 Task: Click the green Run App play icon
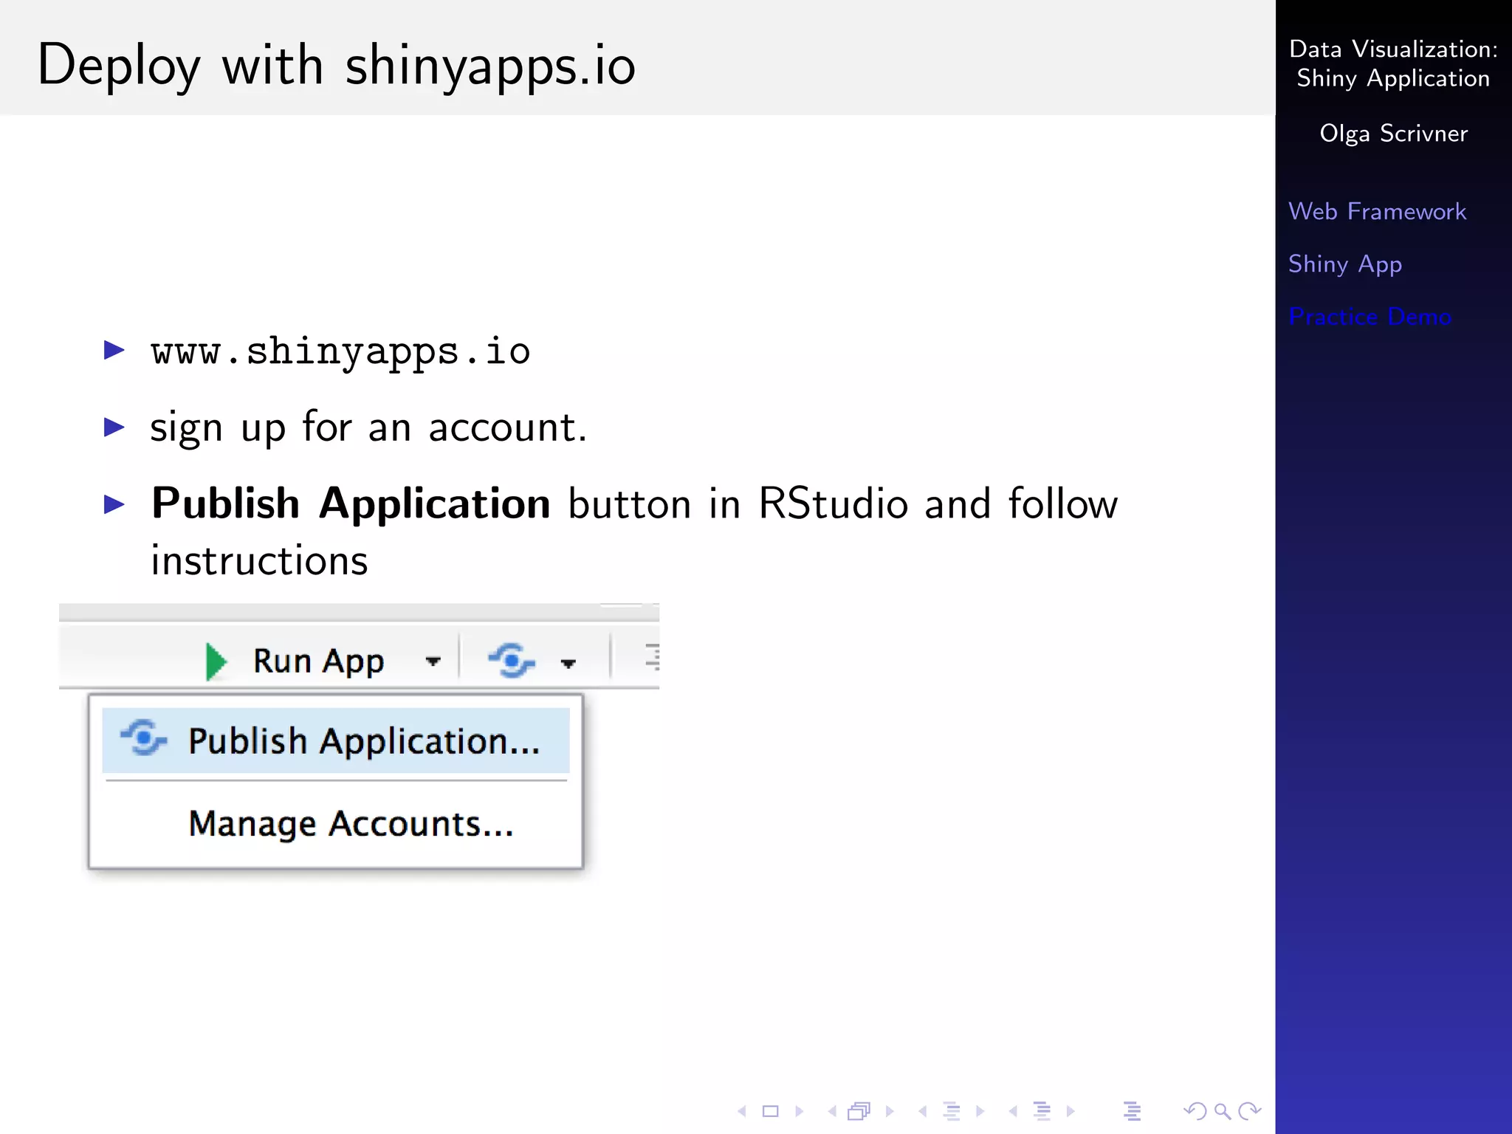point(216,661)
